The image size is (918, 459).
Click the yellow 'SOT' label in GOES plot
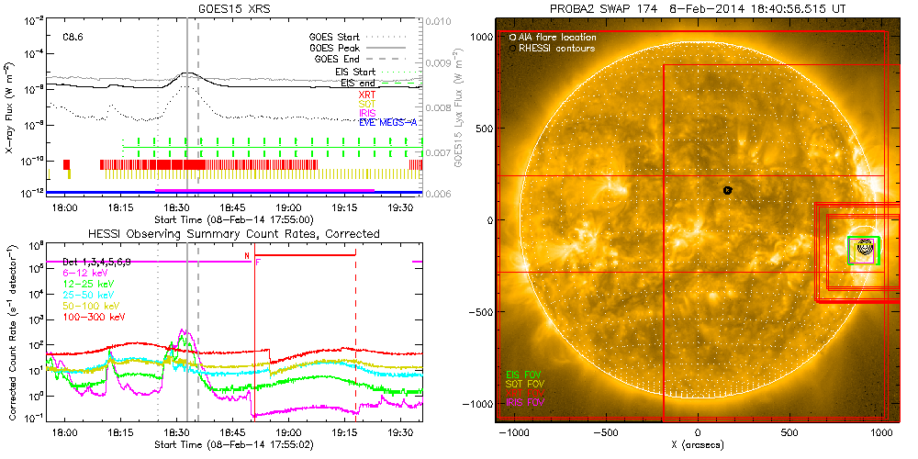pos(367,103)
